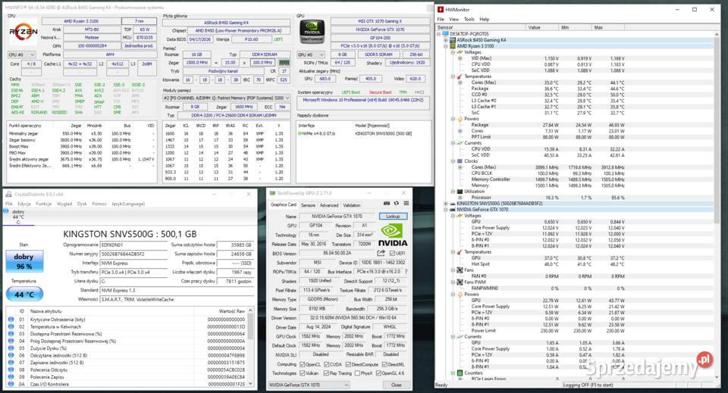Toggle OpenCL checkbox in GPU-Z
The height and width of the screenshot is (393, 728).
[x=303, y=364]
